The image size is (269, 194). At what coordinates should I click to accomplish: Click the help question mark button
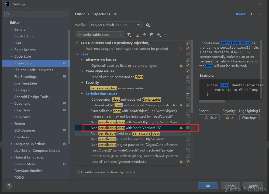pyautogui.click(x=9, y=186)
